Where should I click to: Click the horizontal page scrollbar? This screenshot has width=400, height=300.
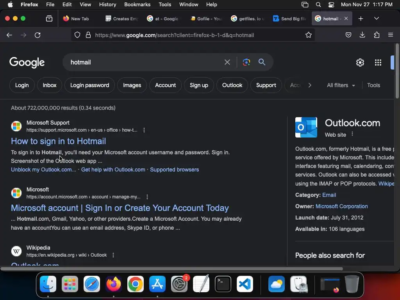[171, 269]
